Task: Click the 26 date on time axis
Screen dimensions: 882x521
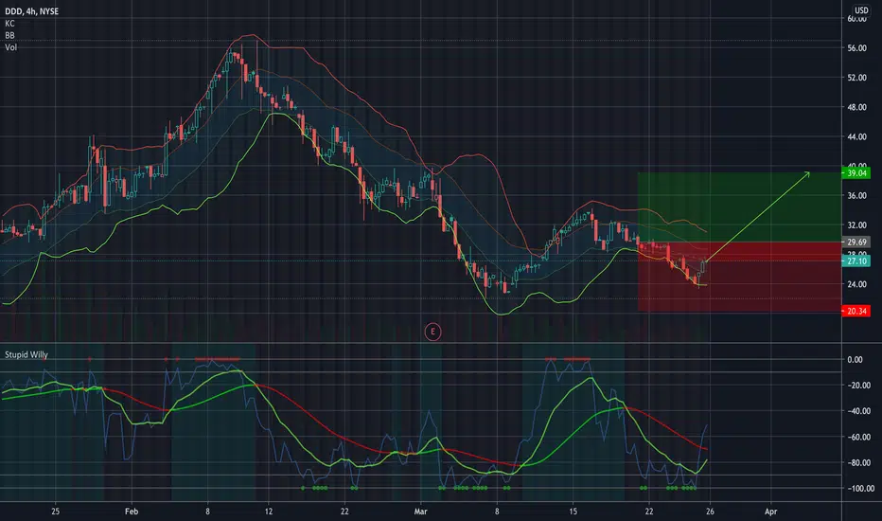Action: coord(710,512)
